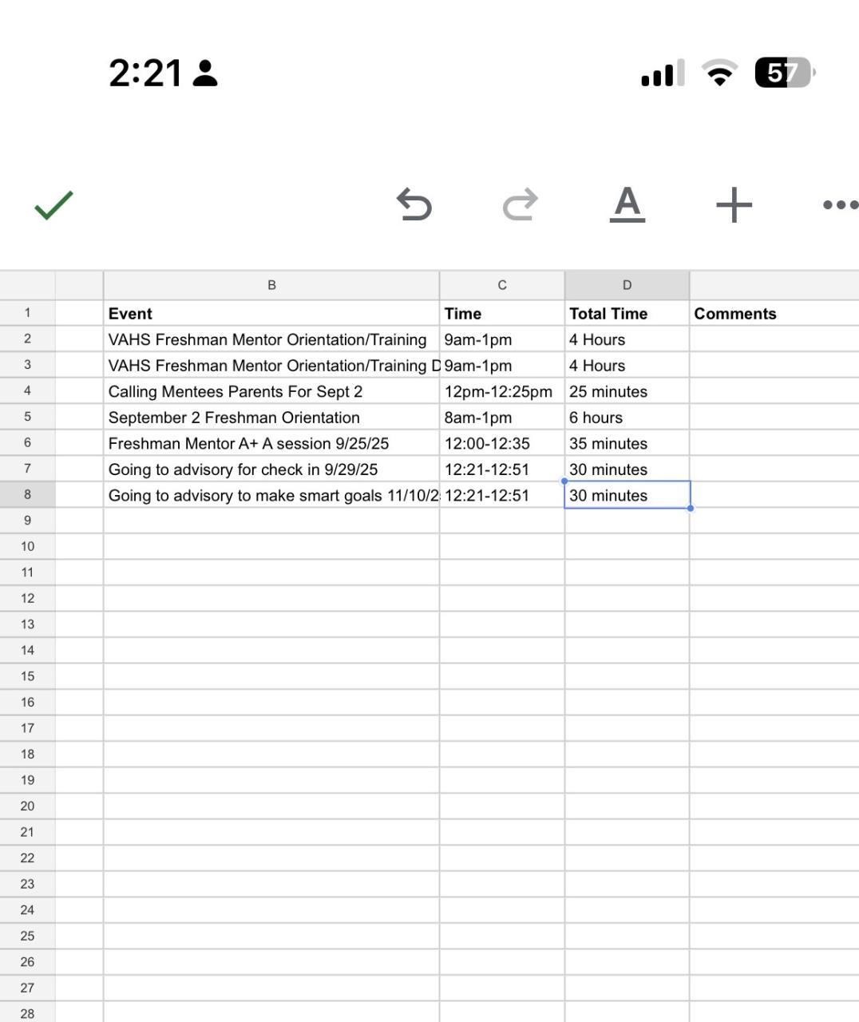The width and height of the screenshot is (859, 1022).
Task: Tap the 'Event' header cell
Action: click(x=271, y=314)
